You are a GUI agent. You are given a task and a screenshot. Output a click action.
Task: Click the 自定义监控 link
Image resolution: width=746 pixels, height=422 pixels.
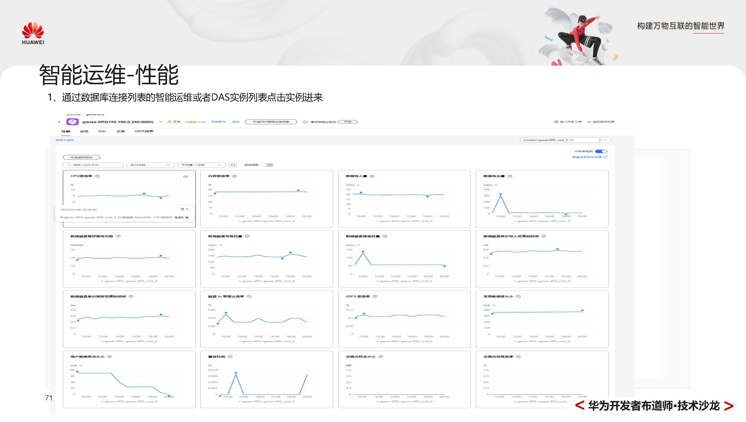(64, 140)
